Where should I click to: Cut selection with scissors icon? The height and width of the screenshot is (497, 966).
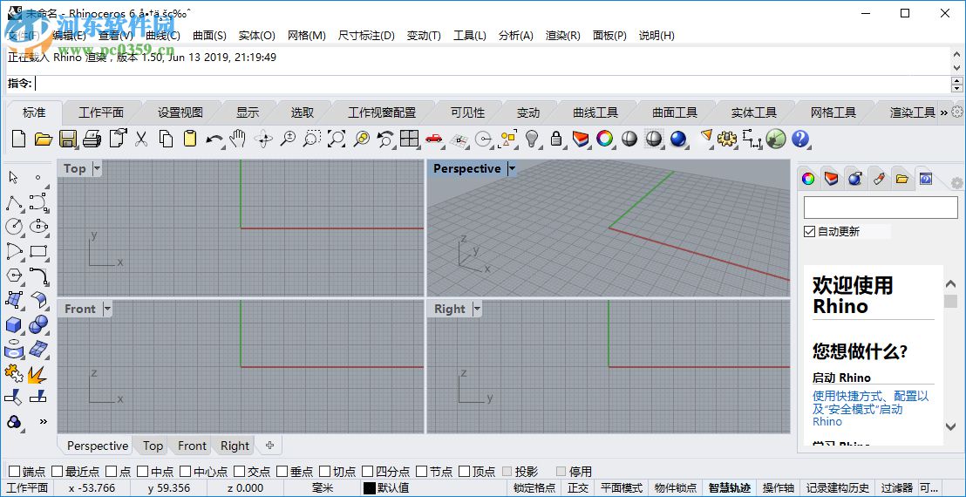click(x=141, y=139)
